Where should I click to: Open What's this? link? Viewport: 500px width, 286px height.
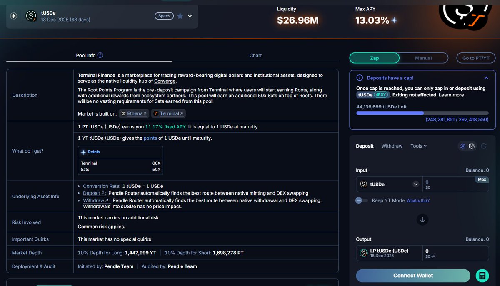(x=418, y=200)
